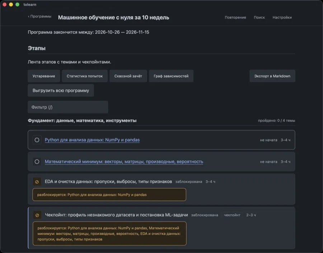Screen dimensions: 323x253
Task: Show the Граф зависимостей
Action: tap(171, 76)
